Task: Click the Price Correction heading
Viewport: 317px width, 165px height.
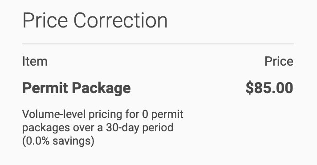Action: click(x=95, y=20)
